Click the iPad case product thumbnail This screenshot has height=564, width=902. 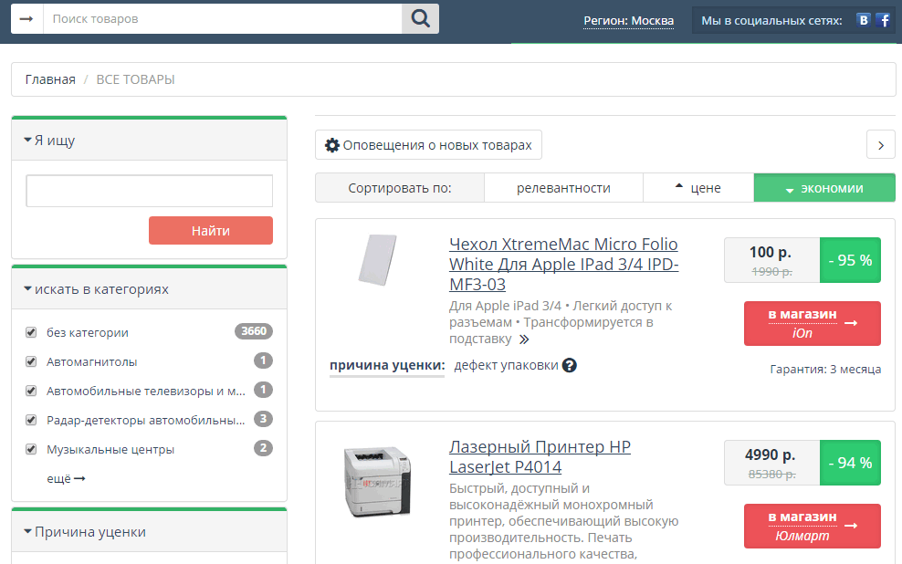coord(377,260)
